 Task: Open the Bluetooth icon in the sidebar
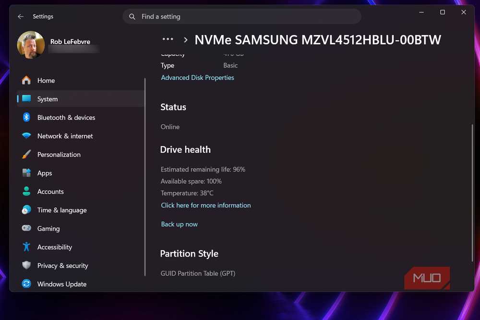click(26, 117)
